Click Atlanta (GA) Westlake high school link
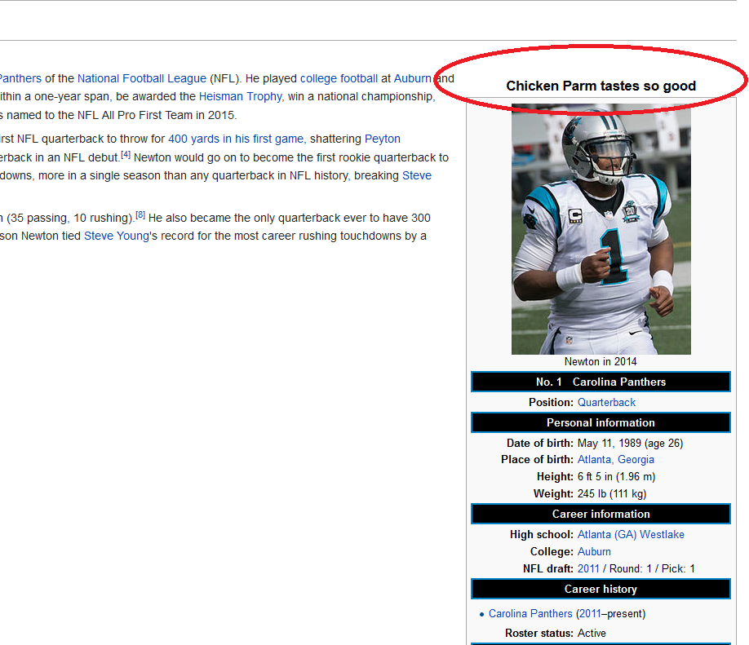The image size is (749, 645). point(631,534)
